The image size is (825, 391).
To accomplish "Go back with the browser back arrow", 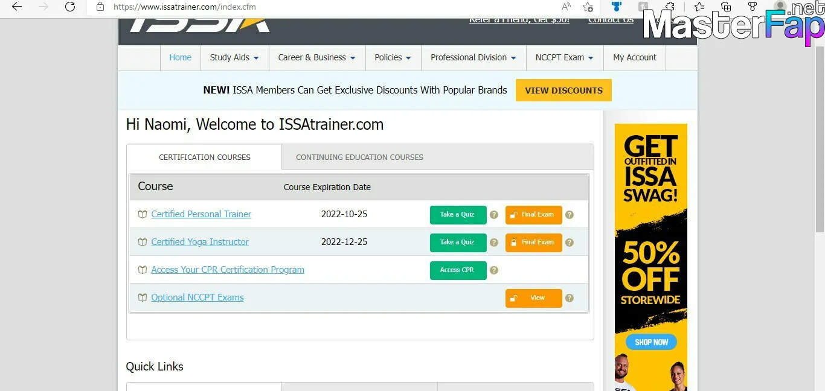I will 16,7.
